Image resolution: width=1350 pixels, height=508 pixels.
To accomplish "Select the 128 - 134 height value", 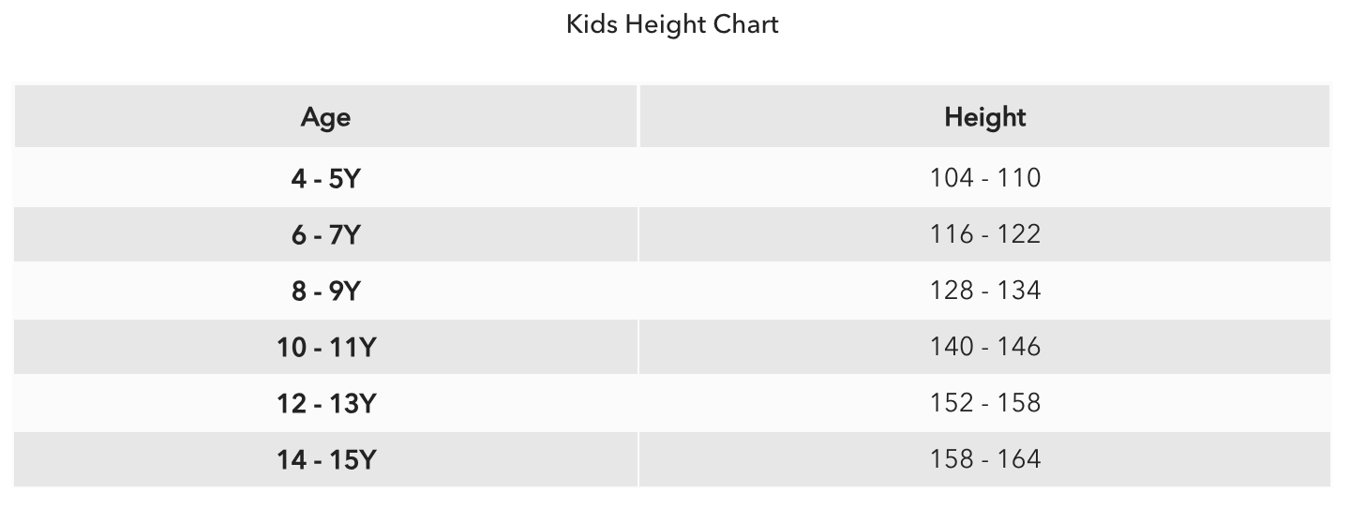I will point(984,291).
